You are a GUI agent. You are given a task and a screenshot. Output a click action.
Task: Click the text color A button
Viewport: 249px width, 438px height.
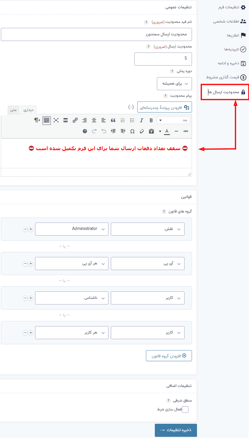[x=167, y=131]
